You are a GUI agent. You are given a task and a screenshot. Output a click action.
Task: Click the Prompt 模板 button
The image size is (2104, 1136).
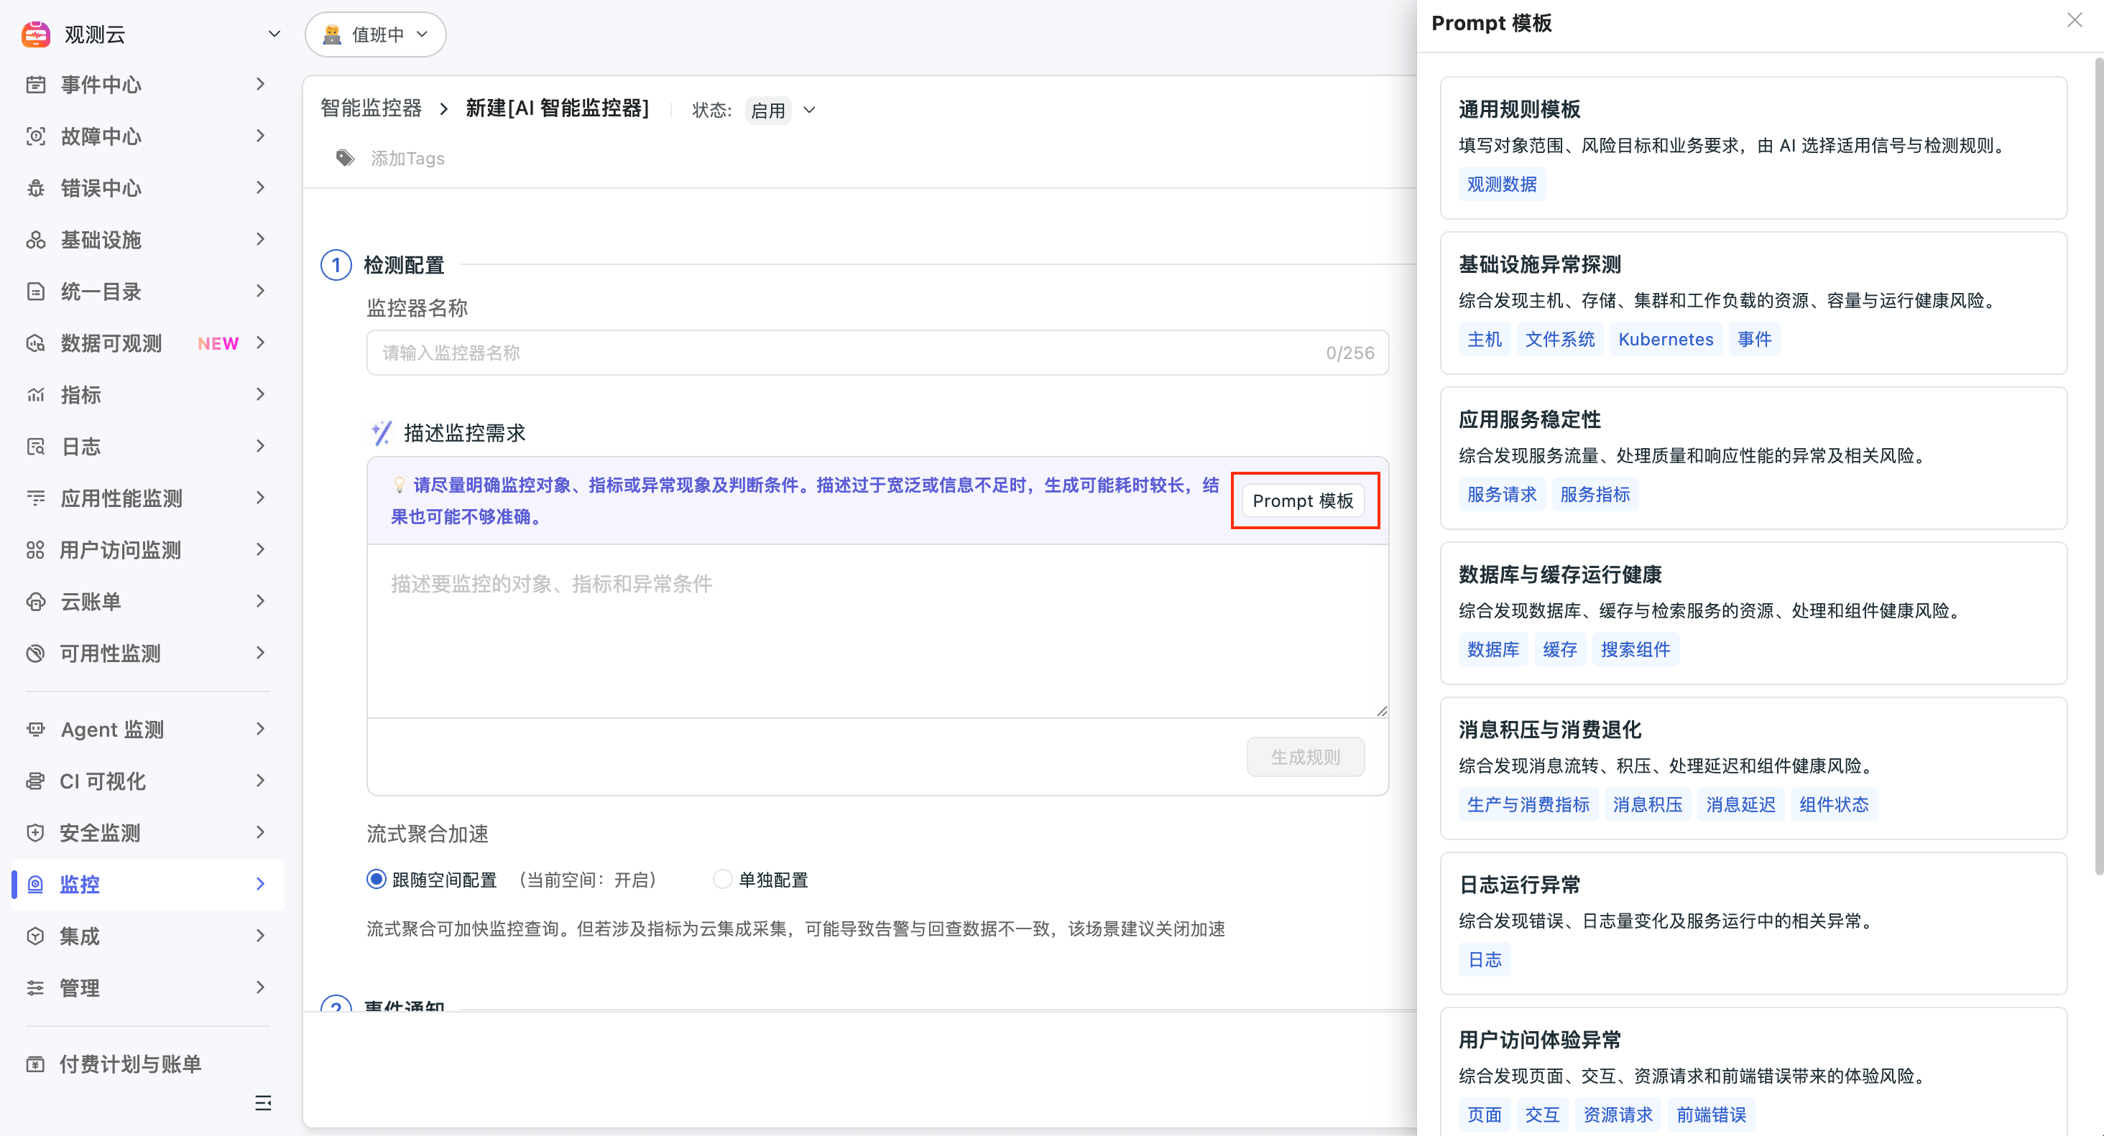pos(1303,501)
